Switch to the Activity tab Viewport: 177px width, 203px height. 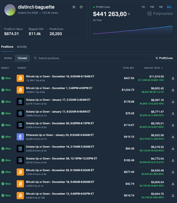(22, 47)
